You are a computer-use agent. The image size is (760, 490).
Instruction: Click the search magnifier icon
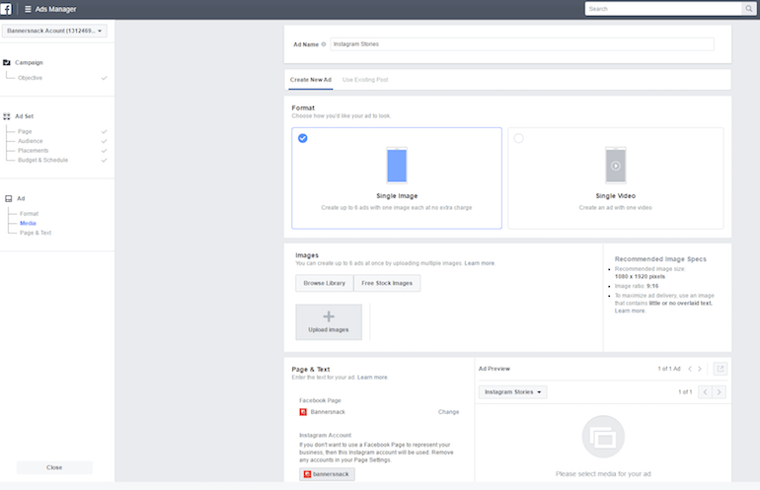[748, 9]
